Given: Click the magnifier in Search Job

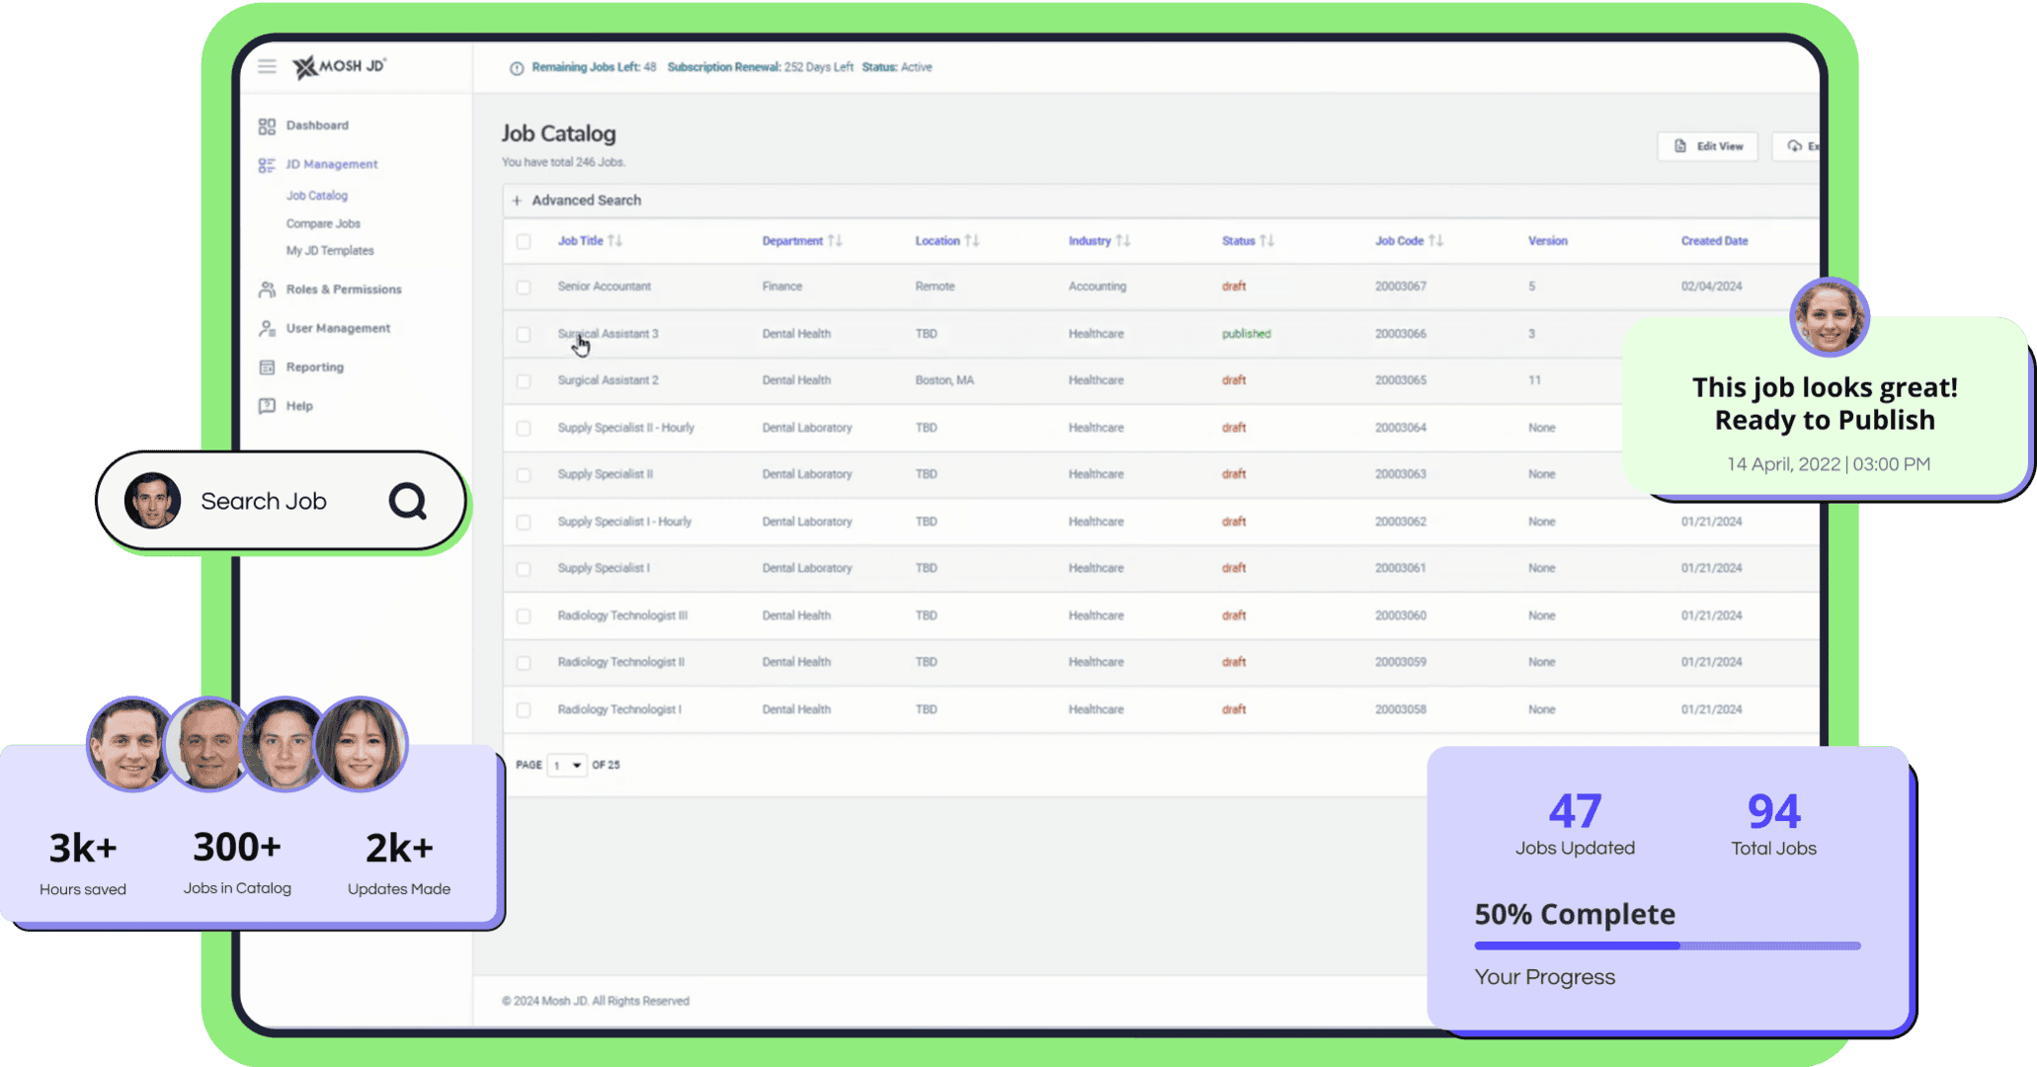Looking at the screenshot, I should pyautogui.click(x=407, y=502).
